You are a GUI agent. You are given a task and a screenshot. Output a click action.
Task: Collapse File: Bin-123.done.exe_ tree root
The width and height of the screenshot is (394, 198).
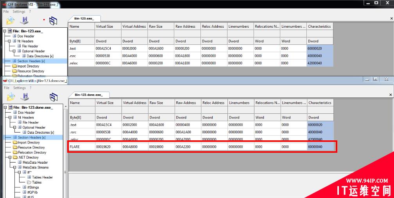(x=5, y=107)
